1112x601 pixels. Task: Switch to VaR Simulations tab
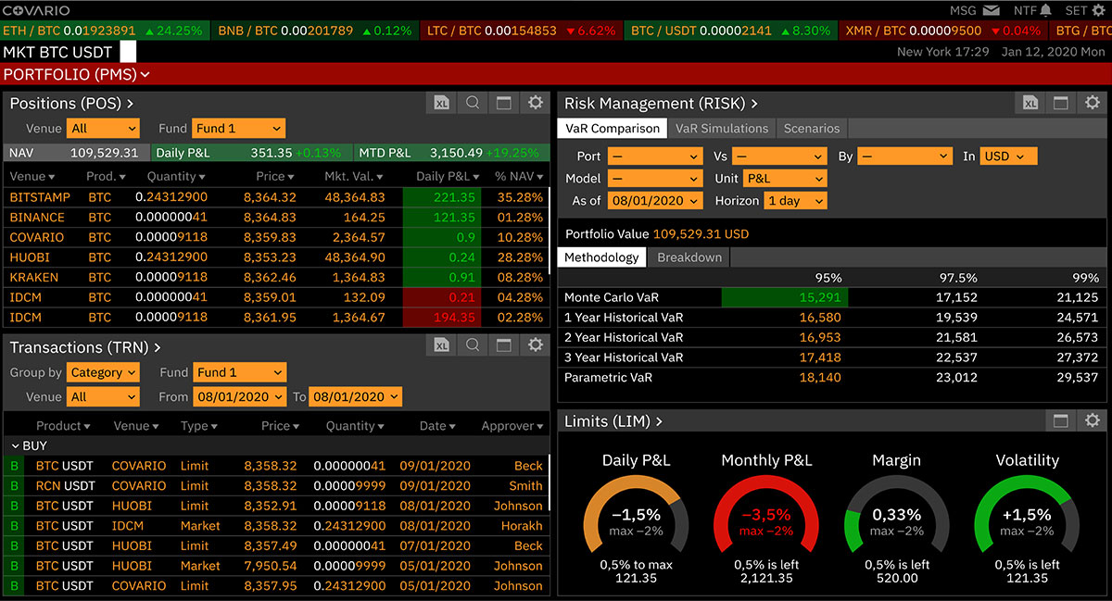[722, 129]
